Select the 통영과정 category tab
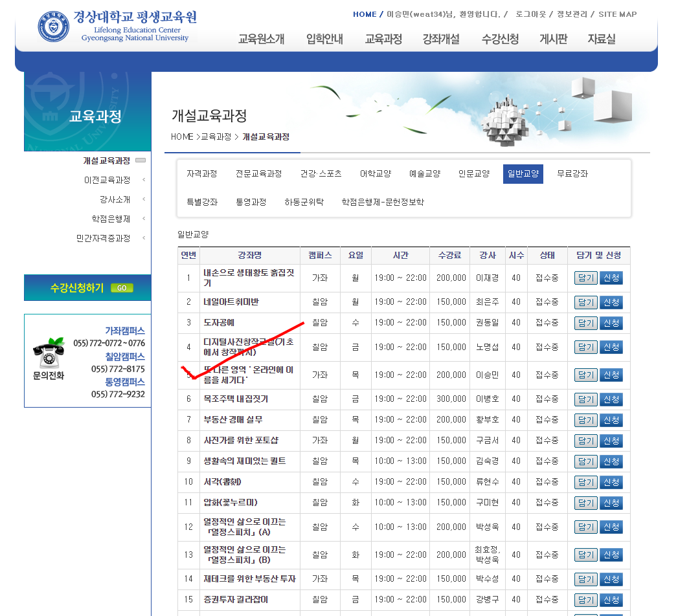678x616 pixels. click(x=251, y=202)
